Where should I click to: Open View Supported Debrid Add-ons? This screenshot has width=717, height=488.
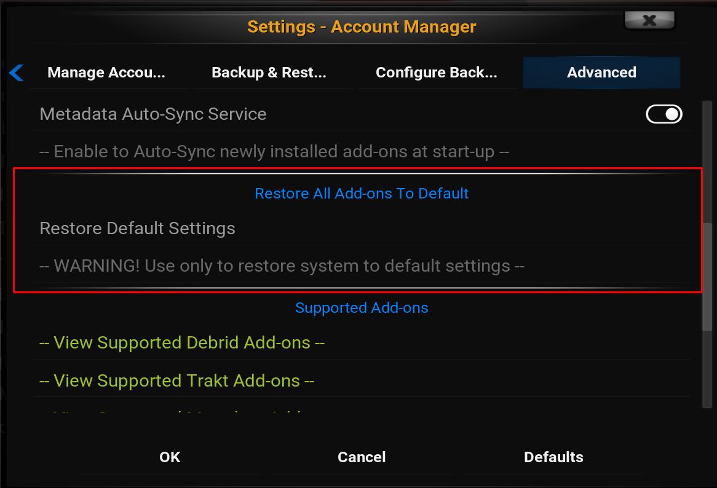pos(182,342)
